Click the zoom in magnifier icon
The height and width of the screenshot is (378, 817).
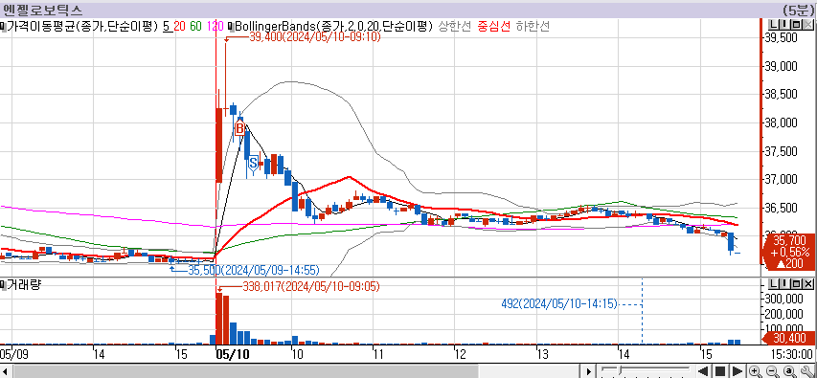755,371
